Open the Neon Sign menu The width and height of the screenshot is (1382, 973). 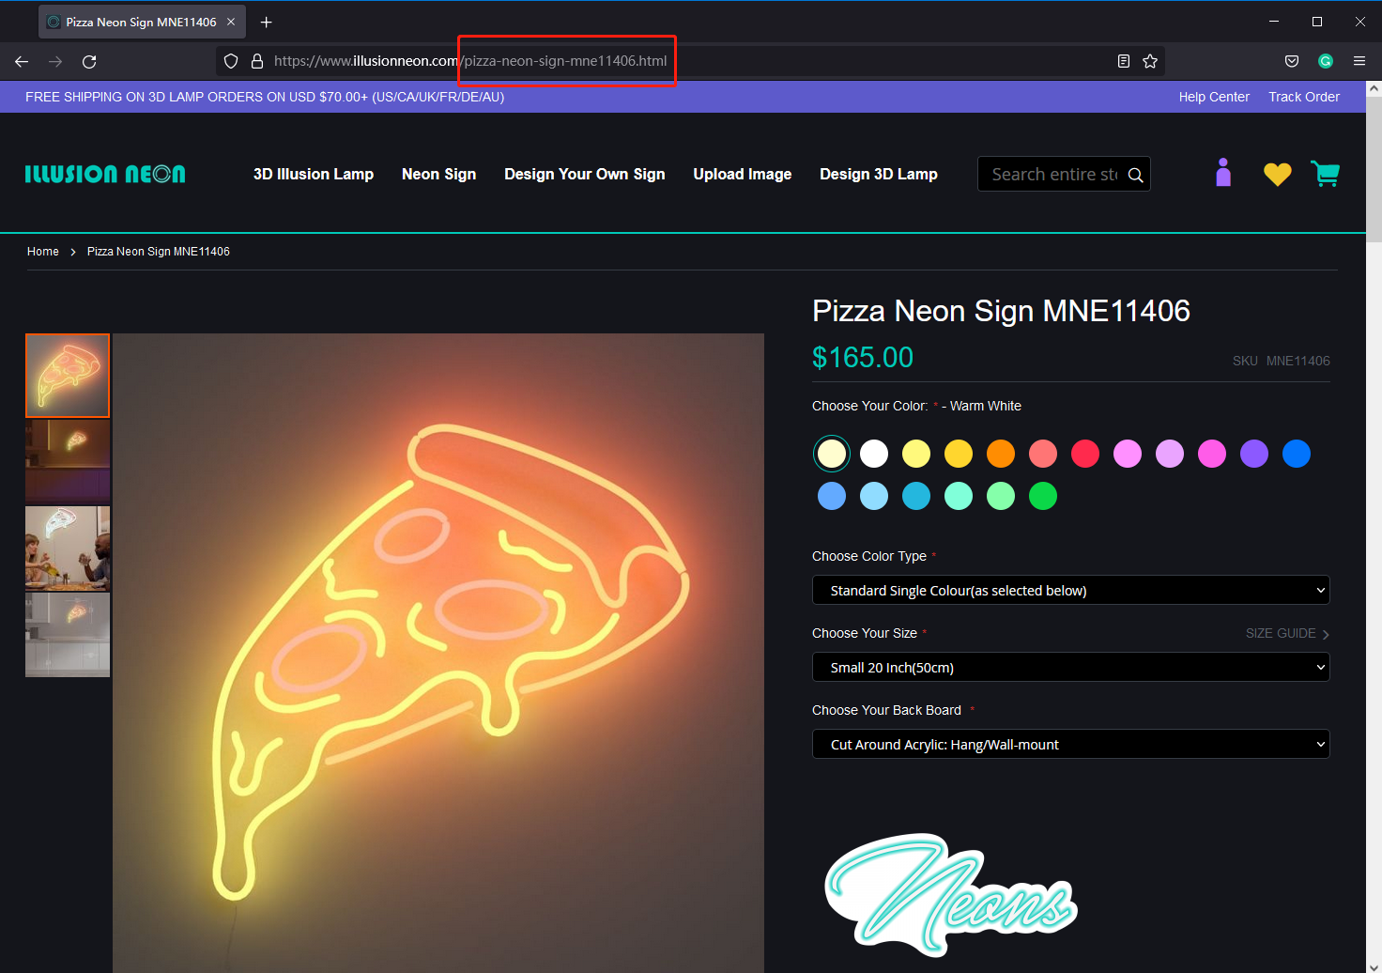(x=438, y=174)
